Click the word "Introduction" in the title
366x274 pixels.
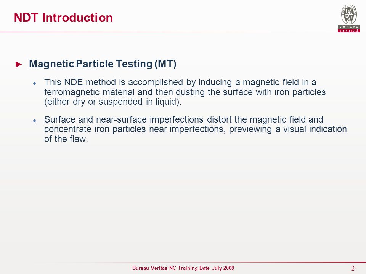(77, 18)
